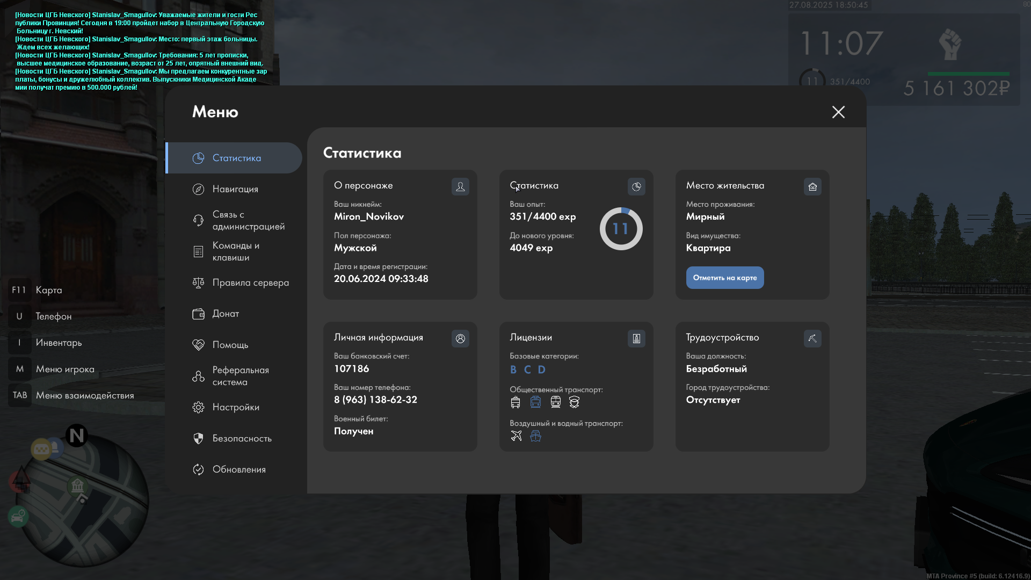Click the hammer icon in Трудоустройство card

812,338
